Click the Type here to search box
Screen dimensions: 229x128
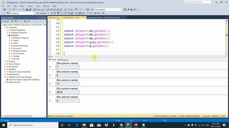coord(33,125)
